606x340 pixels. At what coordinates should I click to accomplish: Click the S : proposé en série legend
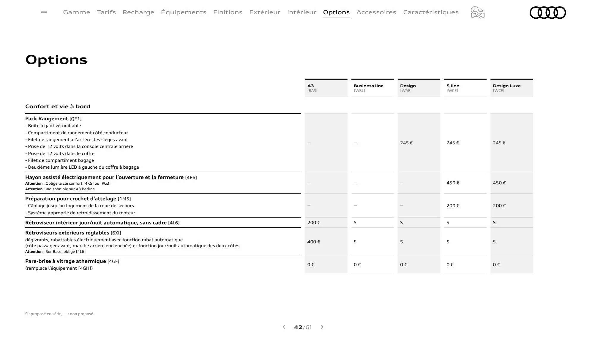[60, 314]
